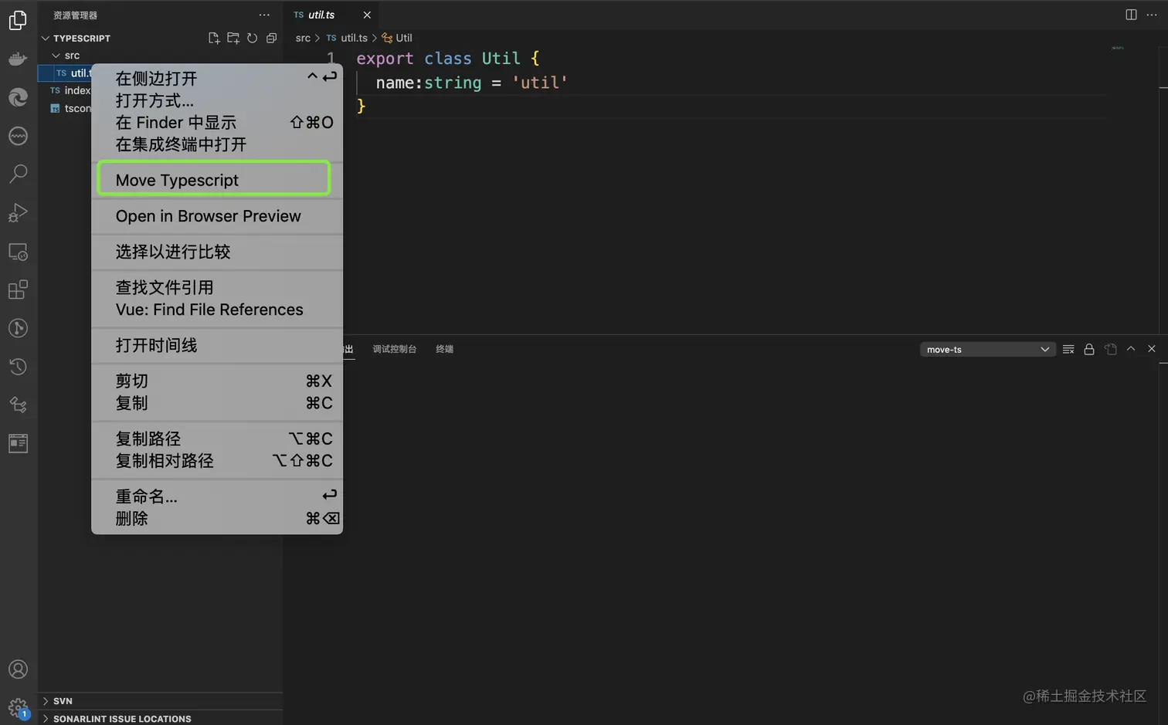Choose 在 Finder 中显示 menu entry
This screenshot has height=725, width=1168.
tap(217, 123)
